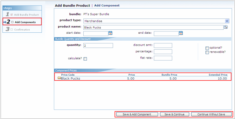Click Save & Add Component button
Viewport: 235px width, 119px height.
[x=137, y=114]
